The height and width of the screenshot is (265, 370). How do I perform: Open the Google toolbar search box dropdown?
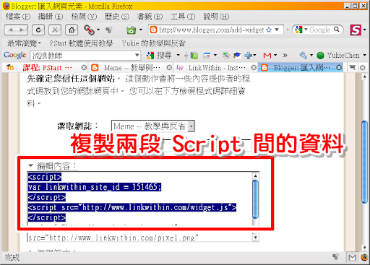tap(137, 56)
